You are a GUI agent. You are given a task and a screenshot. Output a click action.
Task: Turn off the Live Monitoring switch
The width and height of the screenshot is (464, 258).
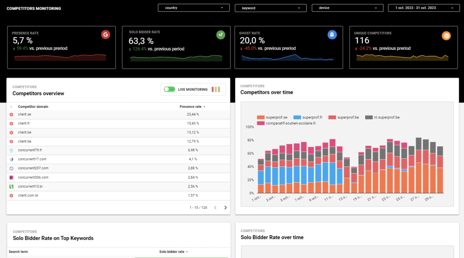point(169,89)
